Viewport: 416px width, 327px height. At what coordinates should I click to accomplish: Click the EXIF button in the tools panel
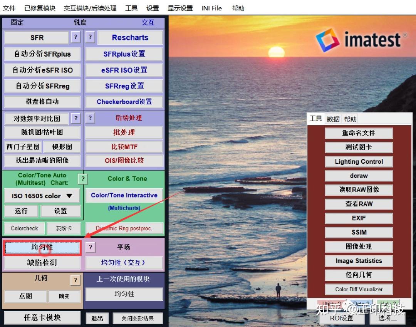pyautogui.click(x=358, y=218)
